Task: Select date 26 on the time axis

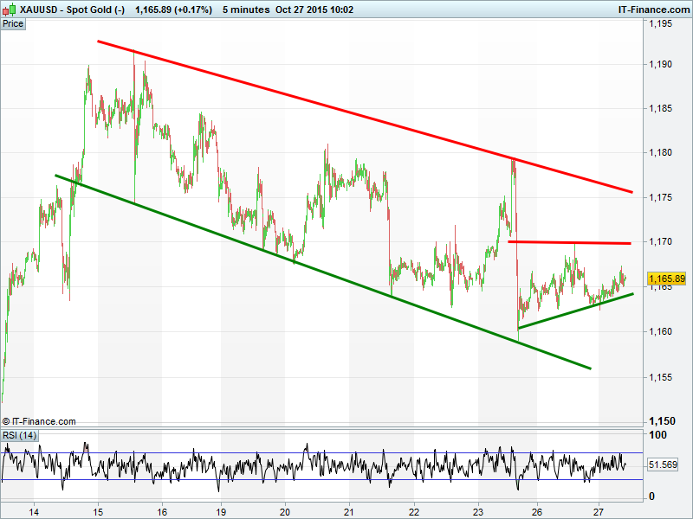Action: [537, 512]
